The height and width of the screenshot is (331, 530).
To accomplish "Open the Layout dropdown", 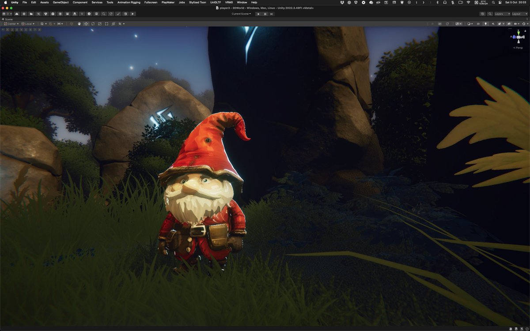I will coord(520,14).
